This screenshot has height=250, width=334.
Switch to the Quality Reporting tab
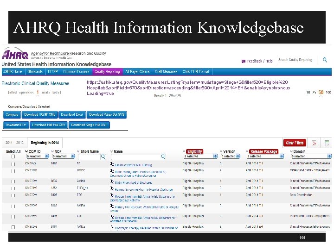107,72
